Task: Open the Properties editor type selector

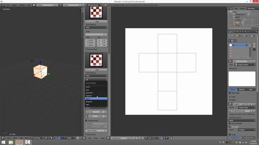Action: pyautogui.click(x=231, y=32)
